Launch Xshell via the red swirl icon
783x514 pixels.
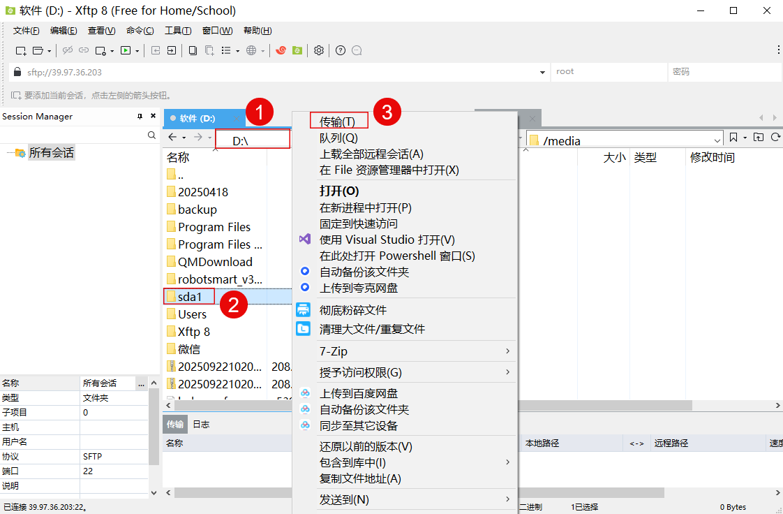coord(281,50)
